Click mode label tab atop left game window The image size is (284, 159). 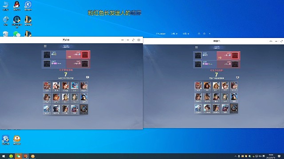(66, 46)
